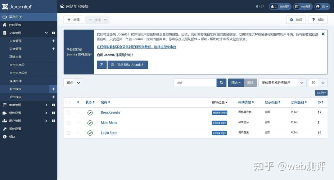Open 媒体文件 in the sidebar

point(15,81)
